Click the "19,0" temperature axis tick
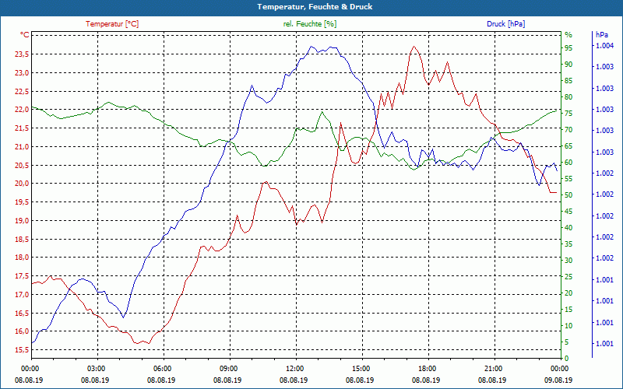This screenshot has height=389, width=623. coord(22,221)
